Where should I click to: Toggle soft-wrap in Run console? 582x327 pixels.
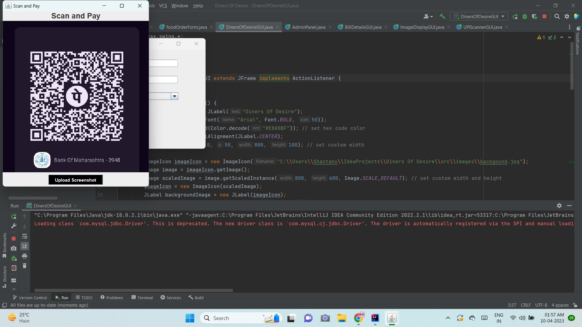pos(25,236)
